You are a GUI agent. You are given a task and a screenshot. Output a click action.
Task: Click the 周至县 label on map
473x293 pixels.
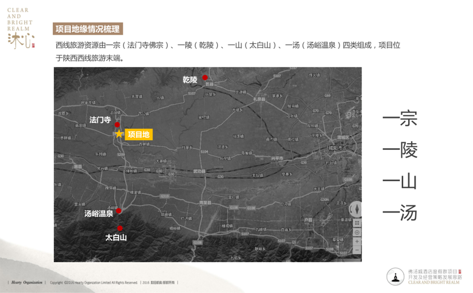pos(205,203)
